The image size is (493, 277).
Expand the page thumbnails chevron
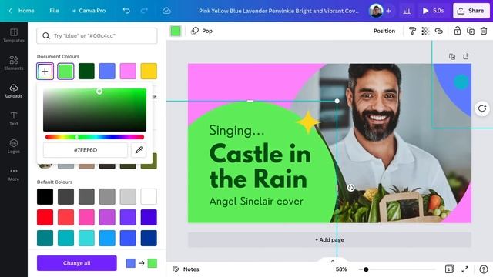click(333, 261)
